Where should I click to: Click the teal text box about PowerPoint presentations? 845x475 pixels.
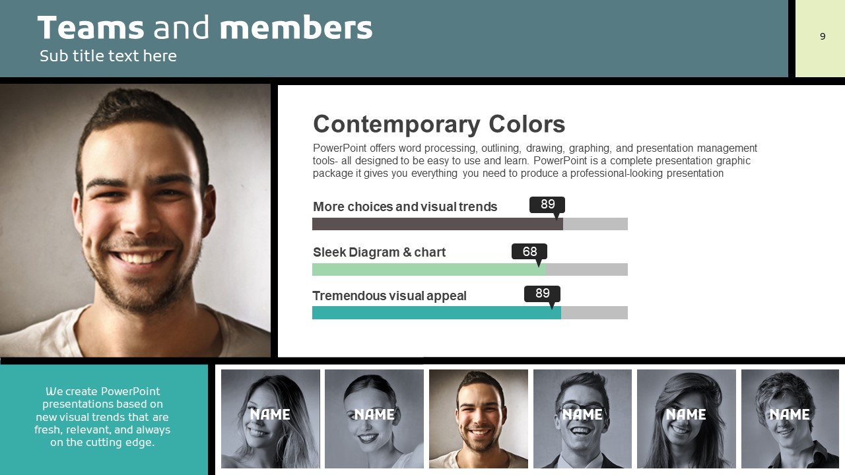pos(103,417)
